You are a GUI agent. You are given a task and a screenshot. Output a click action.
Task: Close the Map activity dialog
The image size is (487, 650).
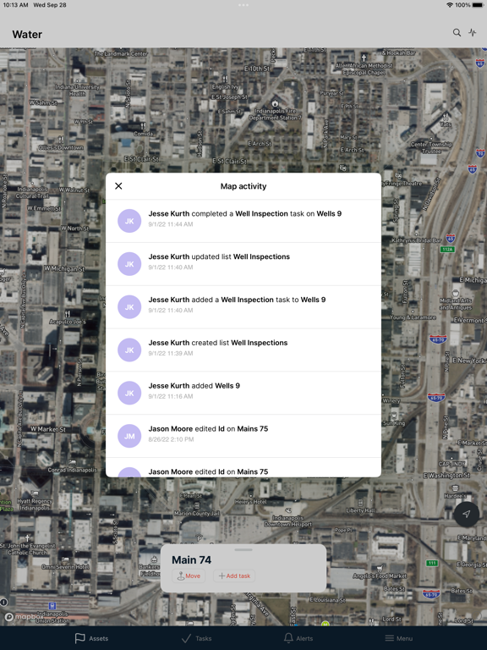point(118,186)
